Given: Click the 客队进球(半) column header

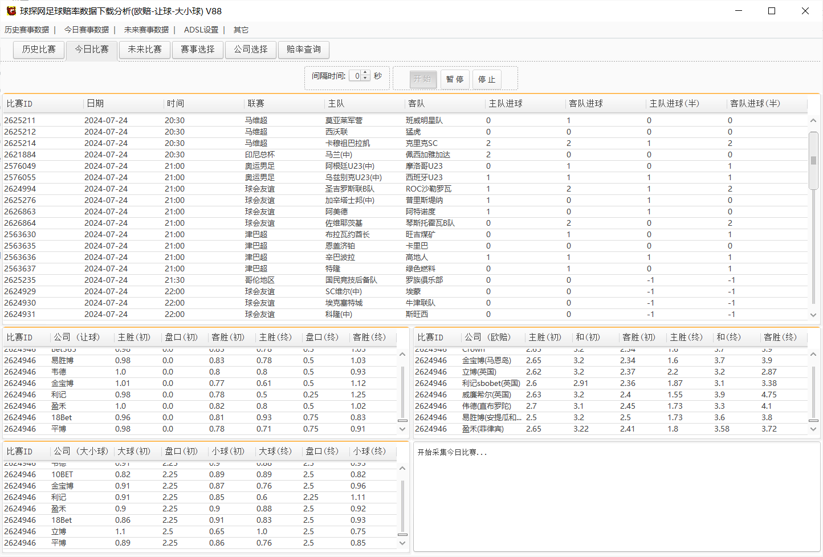Looking at the screenshot, I should click(767, 104).
